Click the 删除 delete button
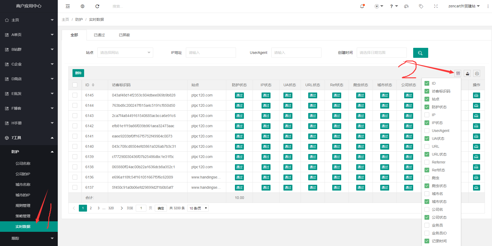 pos(78,73)
